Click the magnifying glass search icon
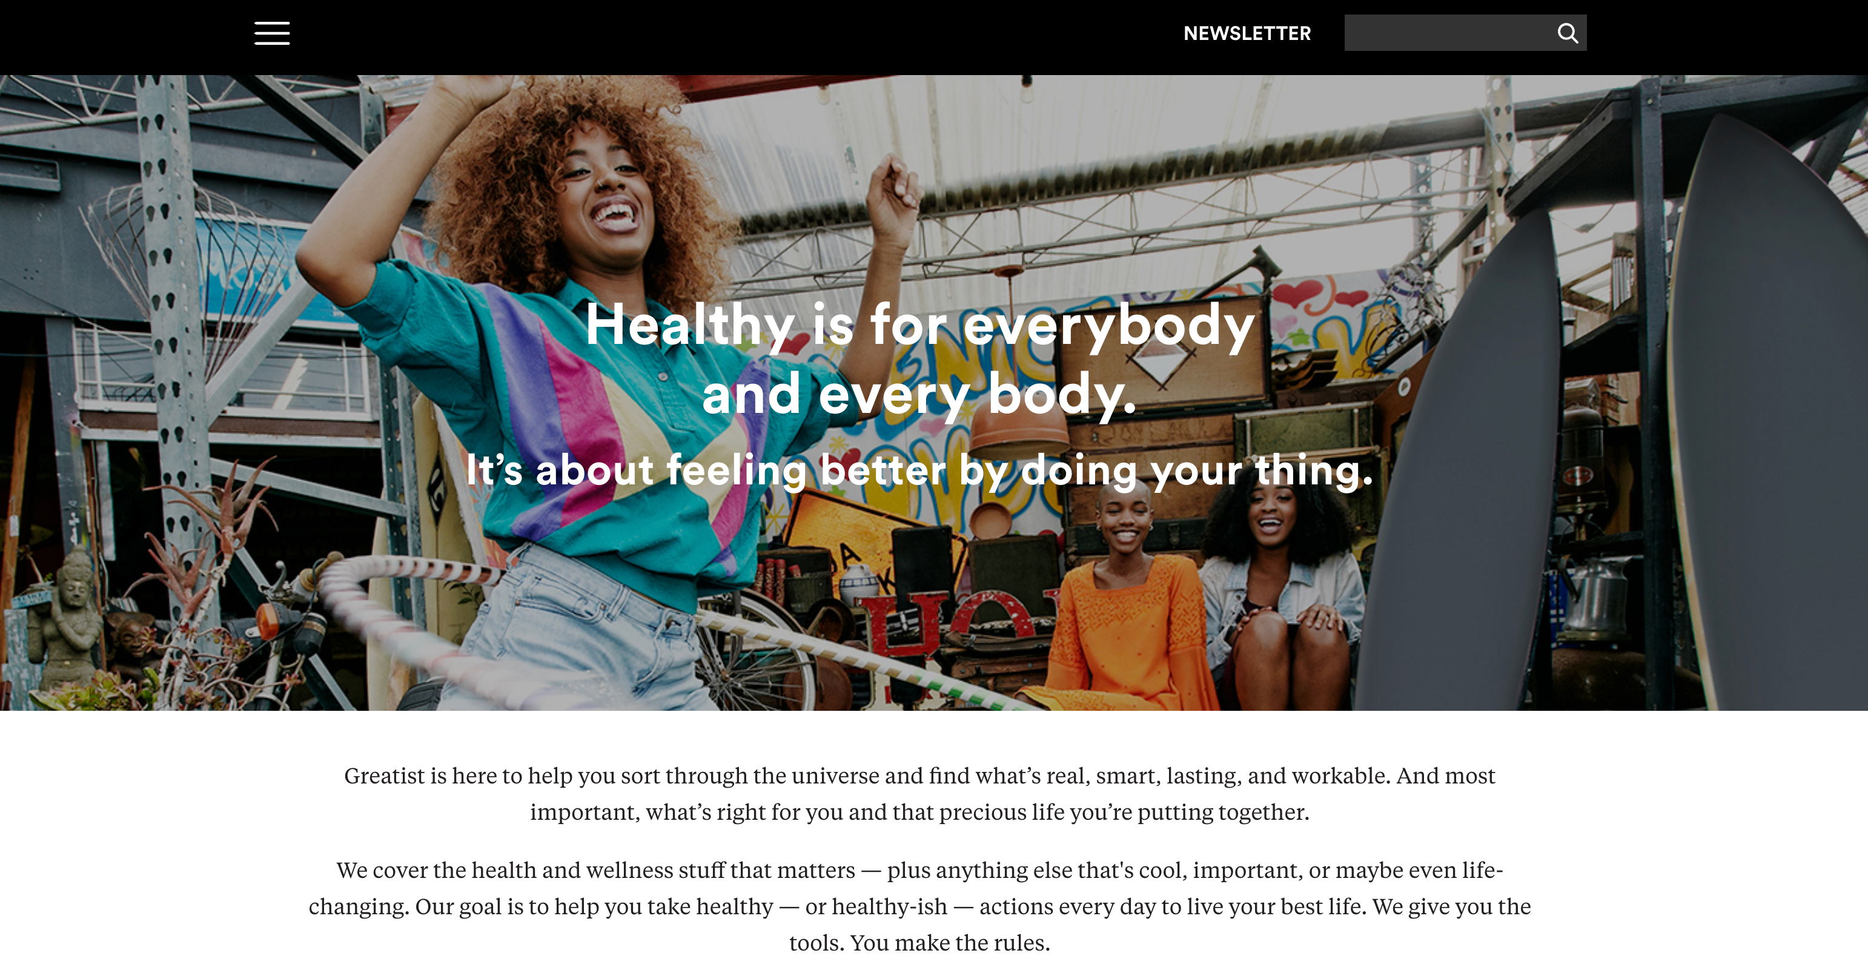 tap(1567, 33)
